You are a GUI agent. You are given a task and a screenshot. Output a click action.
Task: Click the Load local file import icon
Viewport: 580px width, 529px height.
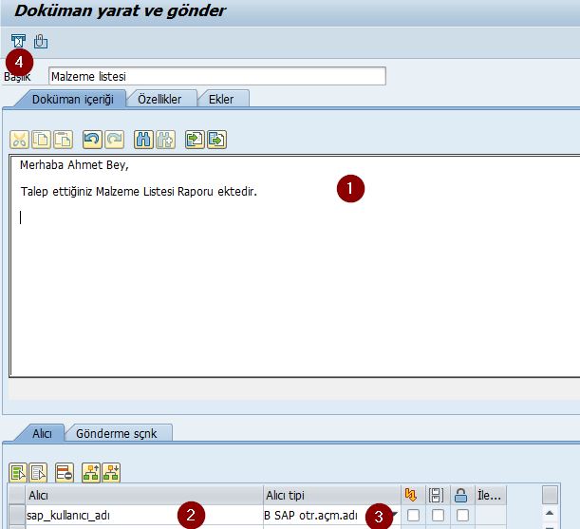click(x=195, y=140)
